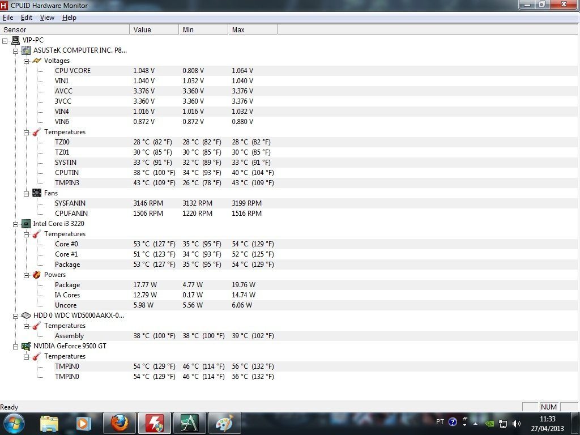
Task: Click the network connection tray icon
Action: coord(503,423)
